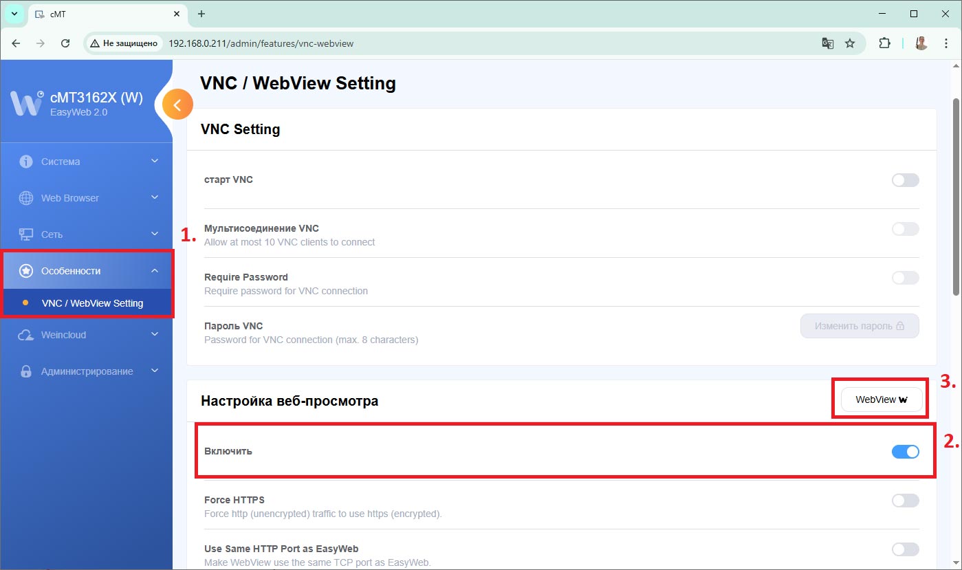Viewport: 962px width, 570px height.
Task: Enable the старт VNC toggle
Action: tap(905, 180)
